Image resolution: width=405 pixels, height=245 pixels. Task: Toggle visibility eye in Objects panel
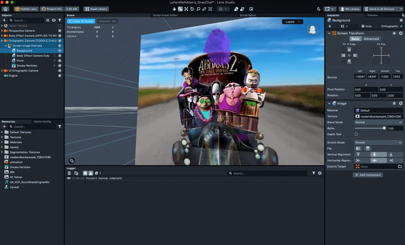click(x=53, y=20)
